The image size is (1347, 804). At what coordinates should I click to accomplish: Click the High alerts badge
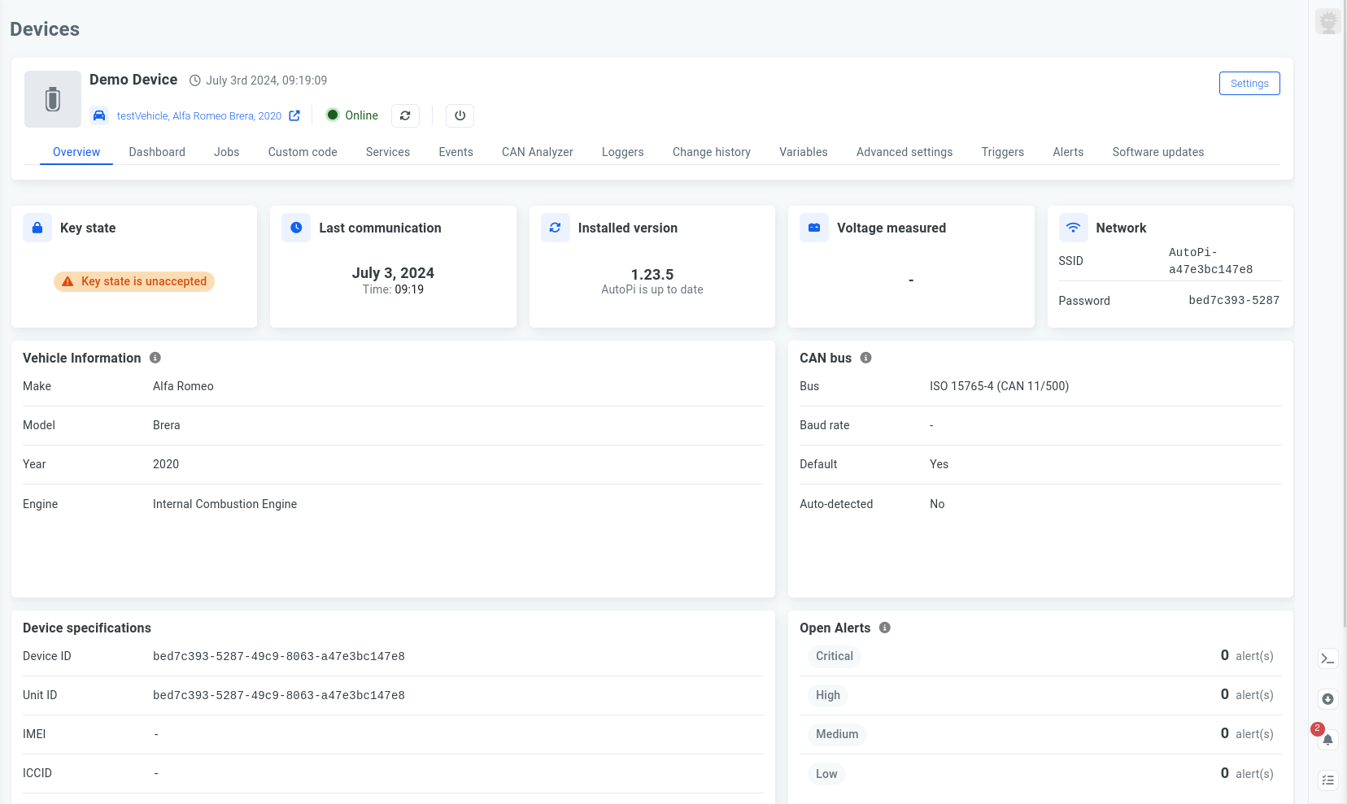[828, 695]
